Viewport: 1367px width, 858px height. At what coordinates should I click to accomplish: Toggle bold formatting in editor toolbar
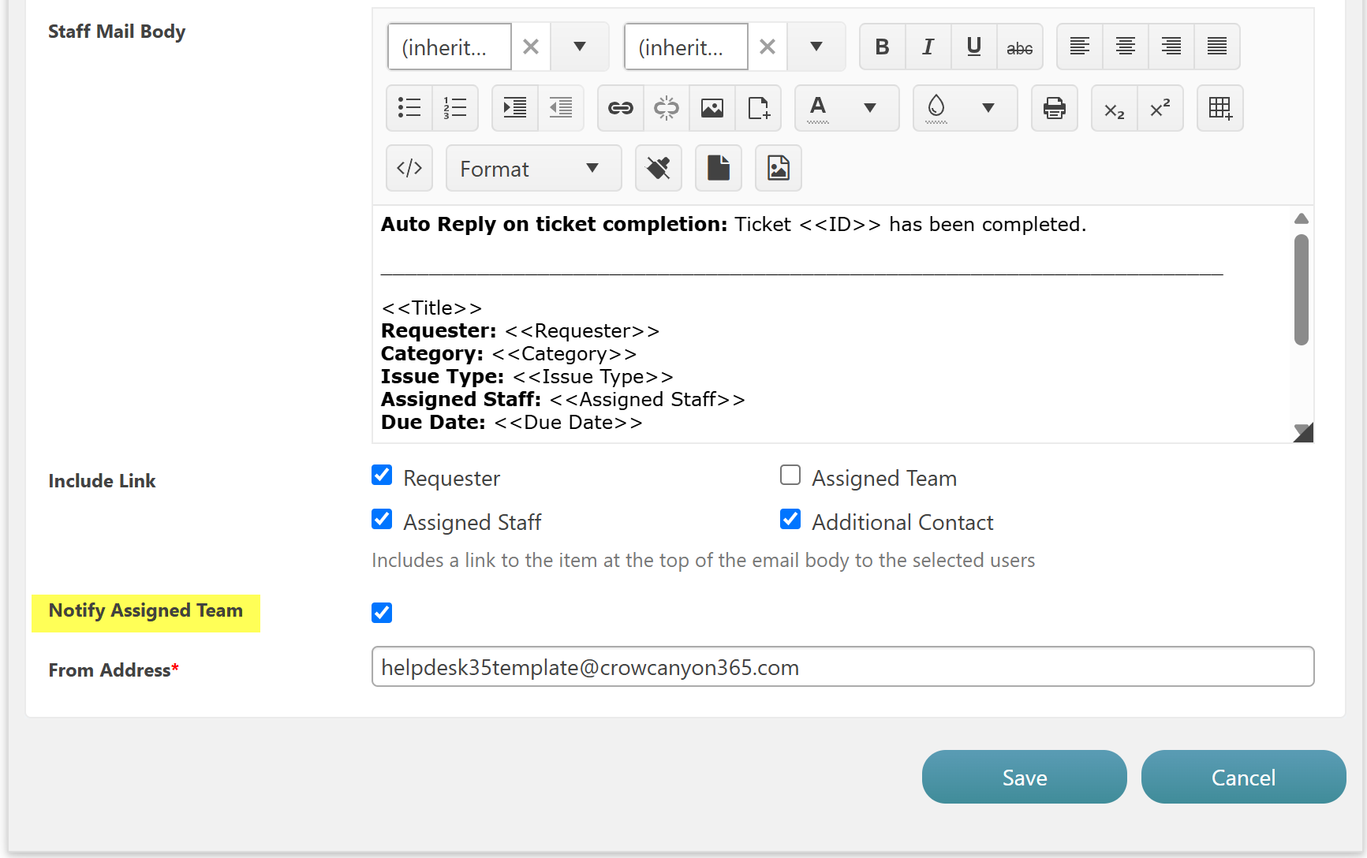(x=882, y=47)
